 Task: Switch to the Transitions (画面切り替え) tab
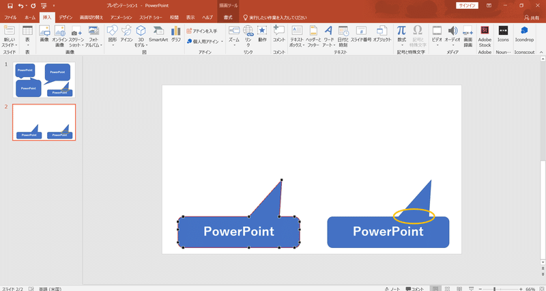point(91,18)
